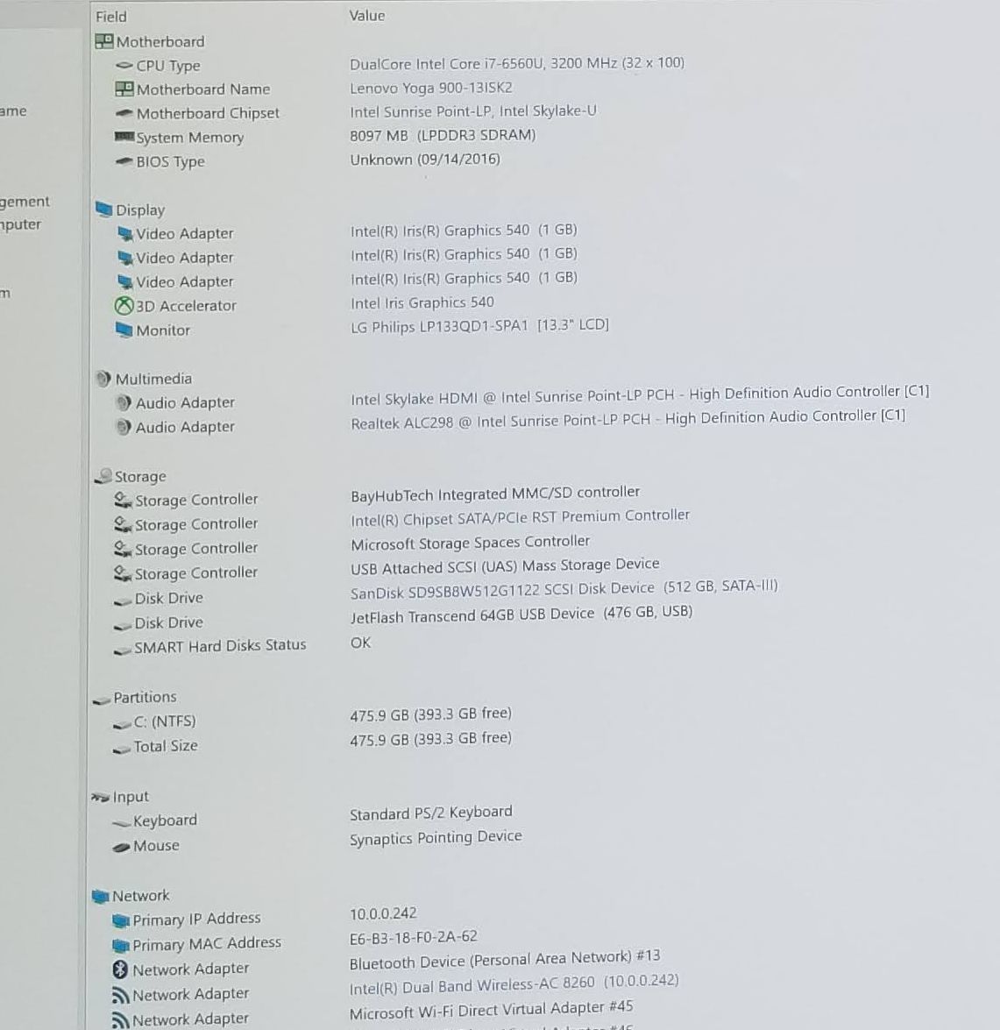The image size is (1000, 1030).
Task: Click the Field column header
Action: [111, 17]
